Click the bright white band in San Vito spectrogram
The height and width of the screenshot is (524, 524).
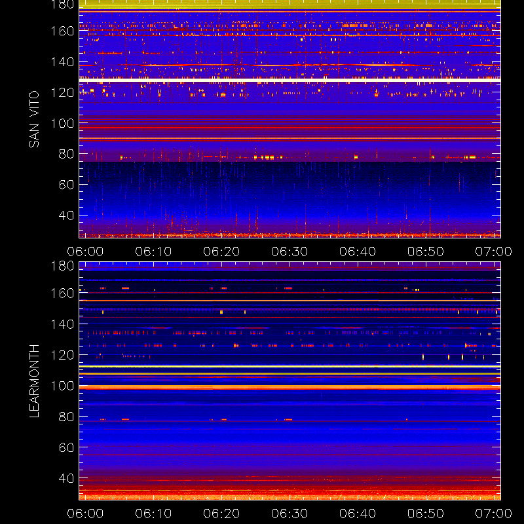[x=290, y=80]
